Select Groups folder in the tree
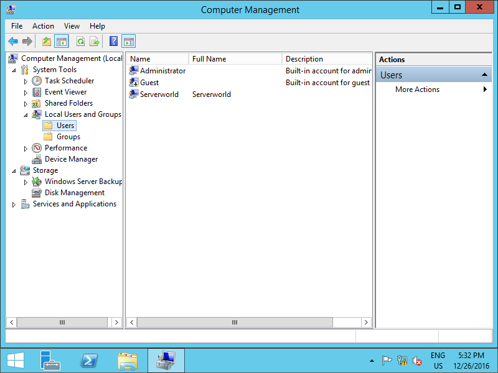The width and height of the screenshot is (498, 373). coord(68,137)
